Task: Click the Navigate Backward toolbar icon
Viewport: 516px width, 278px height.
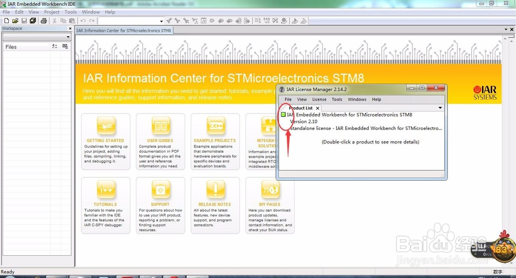Action: (x=238, y=21)
